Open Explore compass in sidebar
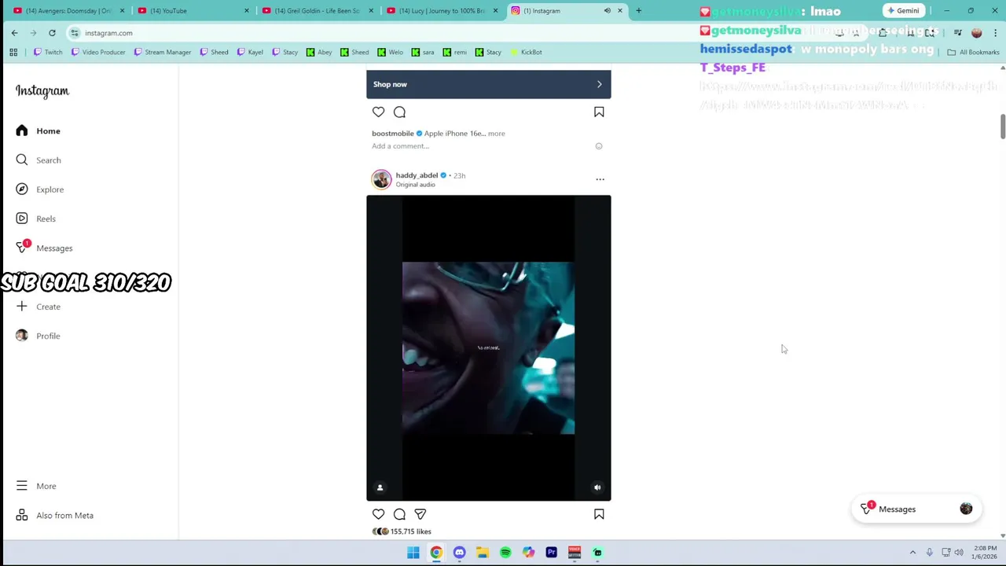Image resolution: width=1006 pixels, height=566 pixels. click(39, 189)
